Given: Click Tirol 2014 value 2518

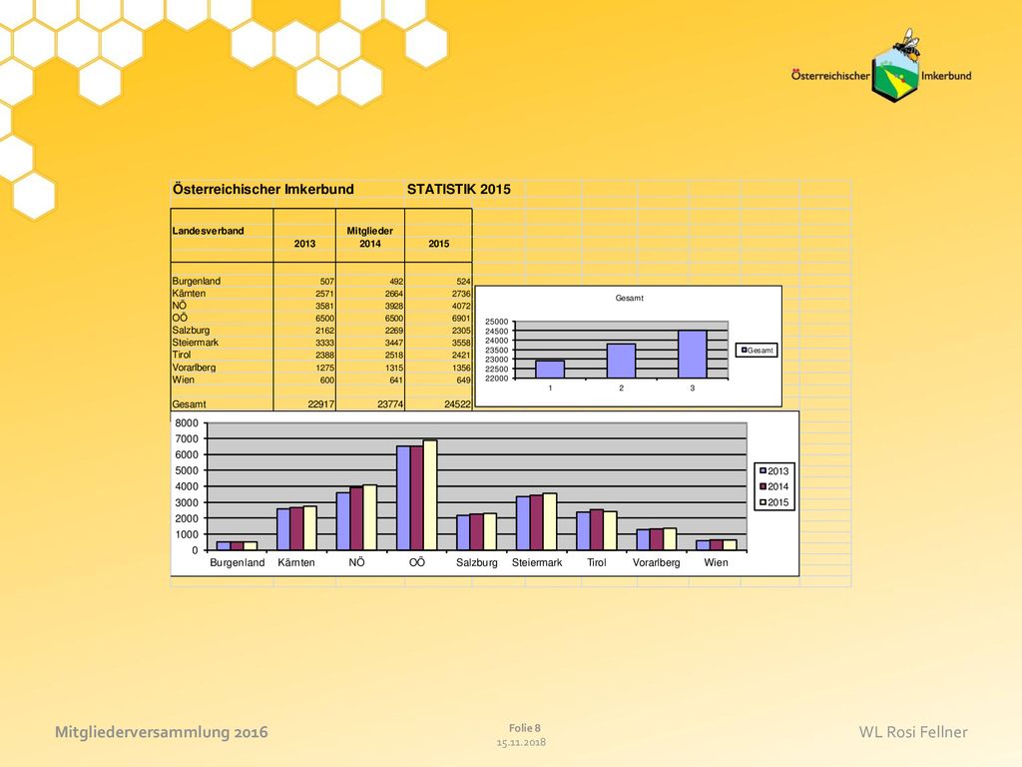Looking at the screenshot, I should coord(394,355).
